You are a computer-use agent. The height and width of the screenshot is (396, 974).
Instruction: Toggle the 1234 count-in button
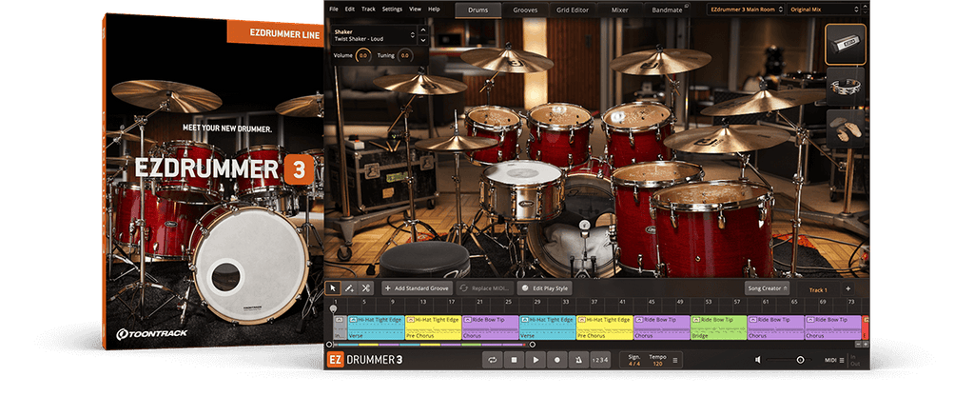point(600,359)
